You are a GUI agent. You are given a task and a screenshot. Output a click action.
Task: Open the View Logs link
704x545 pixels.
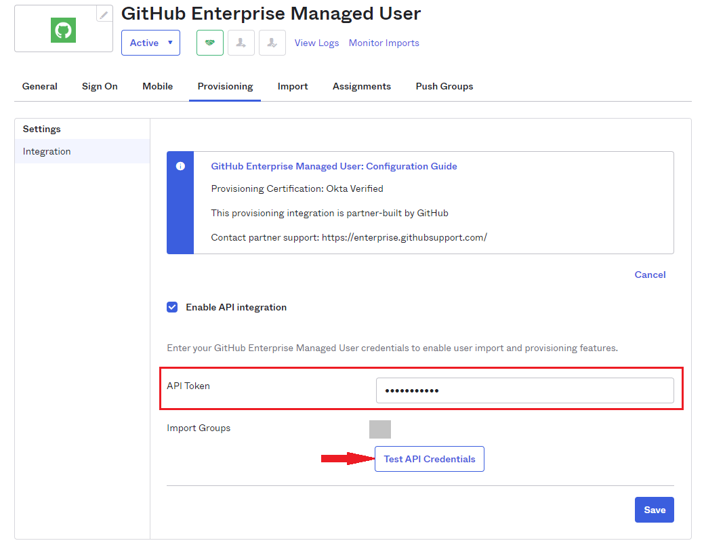(x=316, y=43)
